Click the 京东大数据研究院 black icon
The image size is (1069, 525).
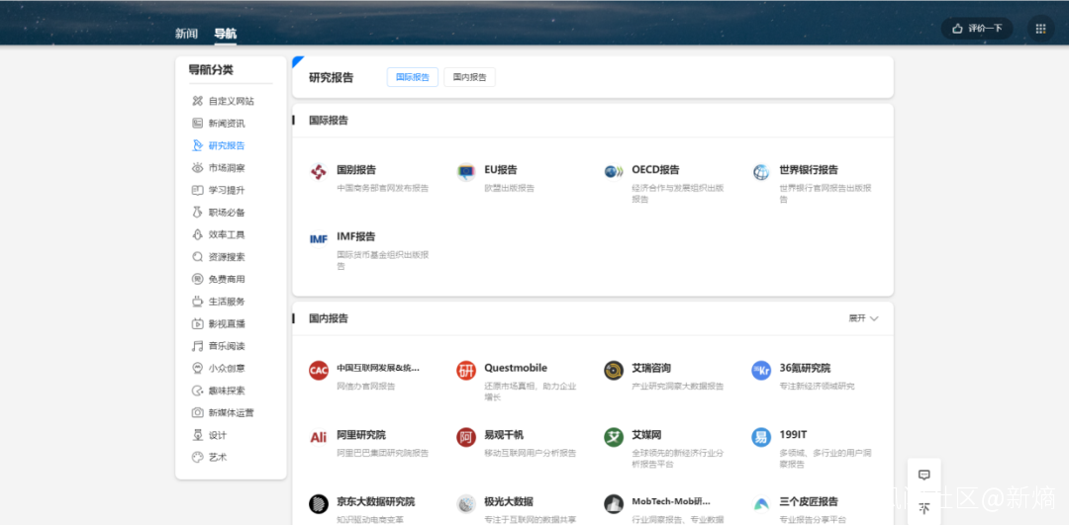click(319, 504)
